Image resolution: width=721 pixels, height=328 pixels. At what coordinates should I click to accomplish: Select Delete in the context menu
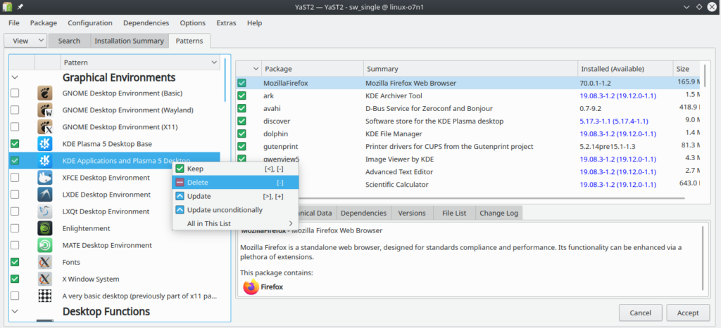[235, 183]
